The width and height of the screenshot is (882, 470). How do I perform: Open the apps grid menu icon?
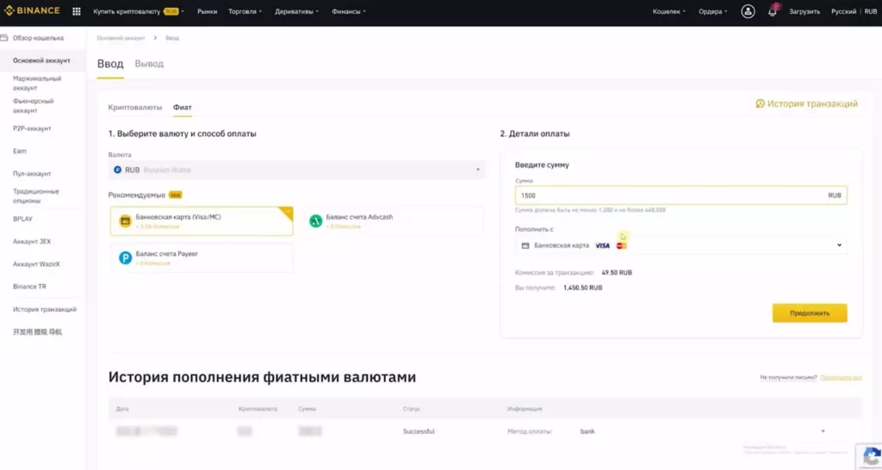pos(77,11)
